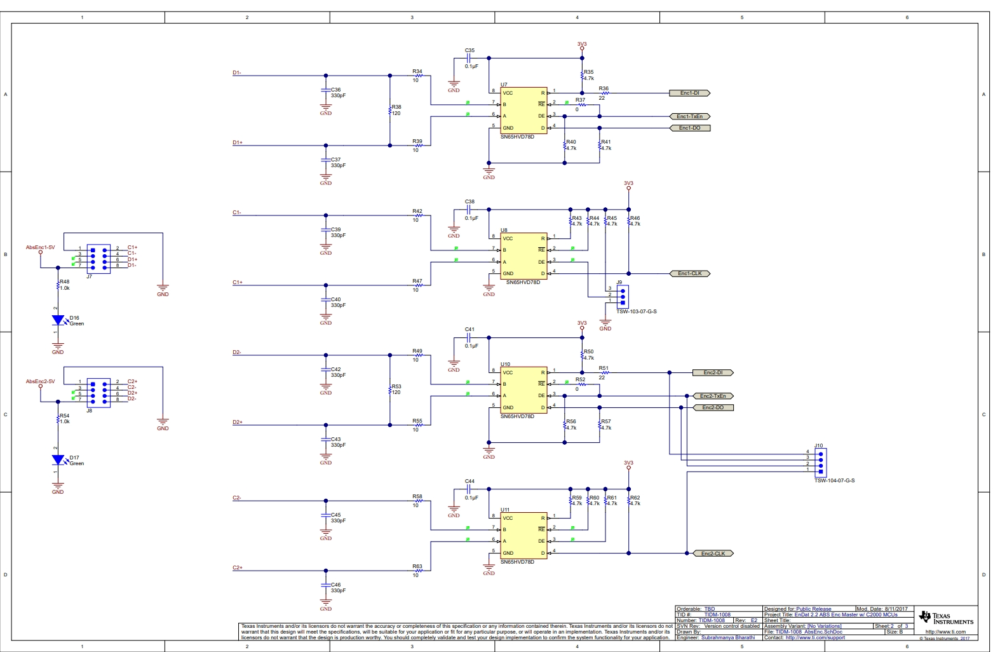Select the J7 eight-pin header connector
Viewport: 993px width, 652px height.
98,259
